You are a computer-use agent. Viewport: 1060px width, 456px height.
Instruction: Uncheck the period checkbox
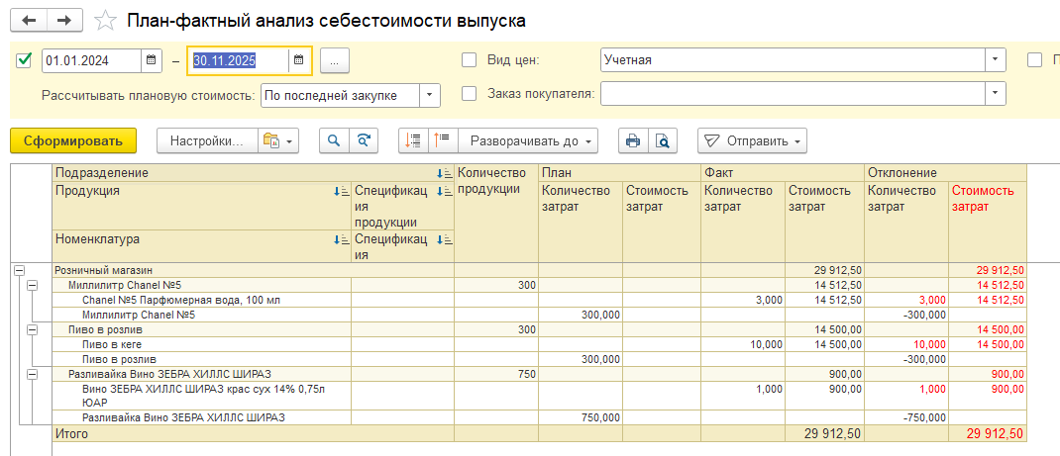(x=25, y=60)
